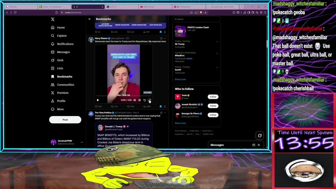The width and height of the screenshot is (336, 189).
Task: Share Harry Sisson's post
Action: pyautogui.click(x=165, y=106)
